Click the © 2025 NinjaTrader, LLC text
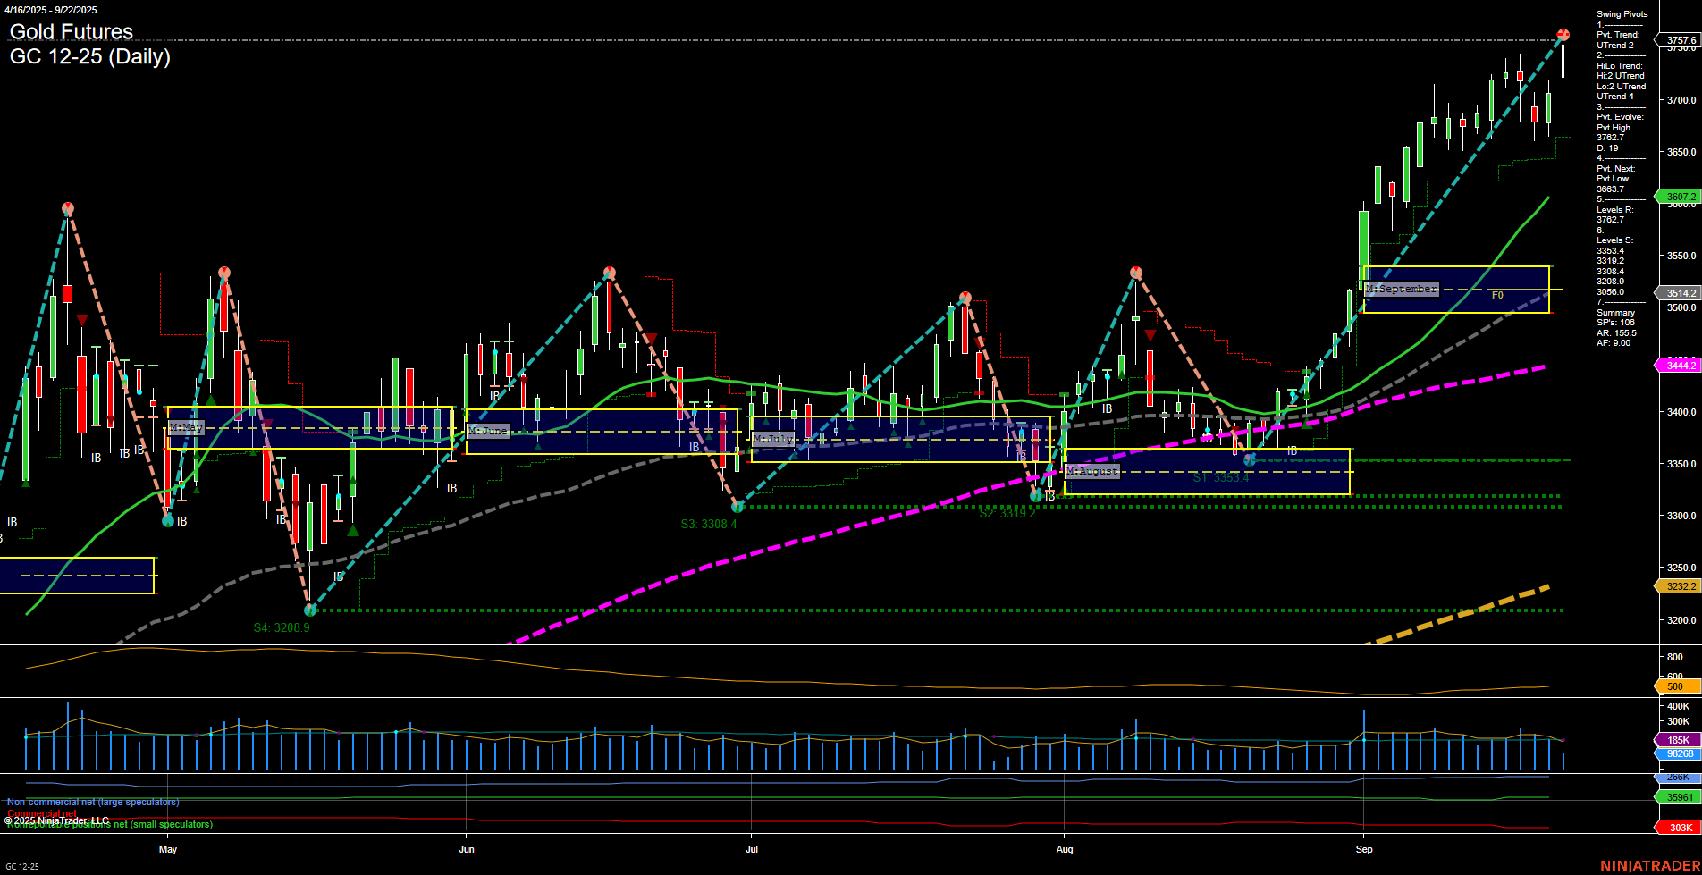The width and height of the screenshot is (1702, 875). [x=57, y=820]
